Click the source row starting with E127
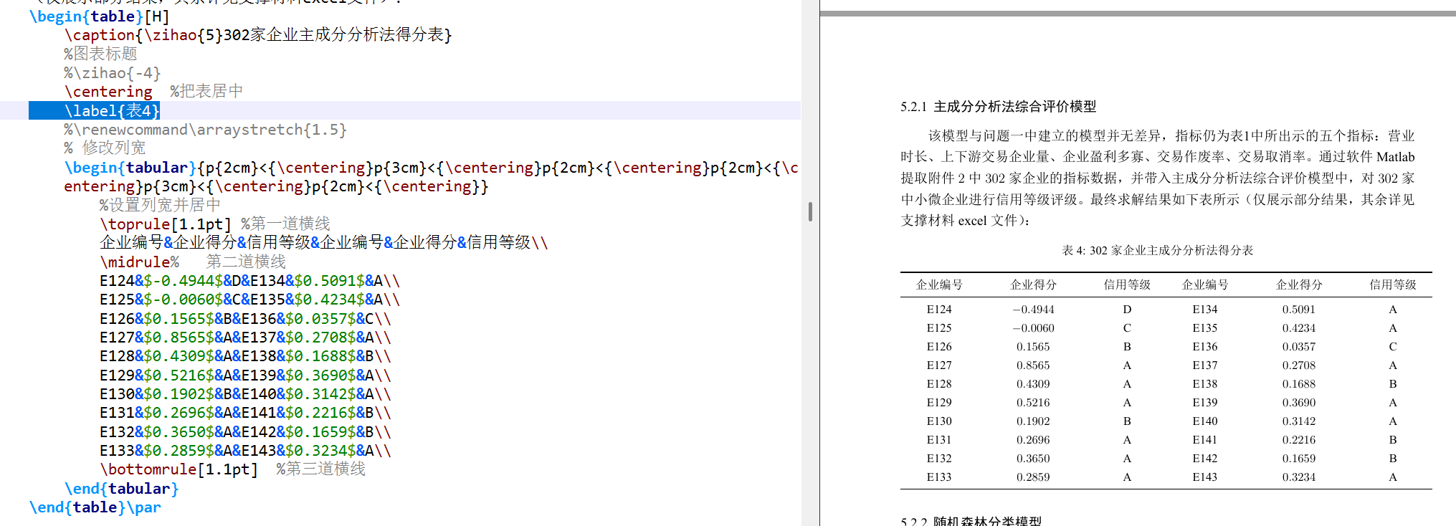Screen dimensions: 1456x526 (245, 338)
